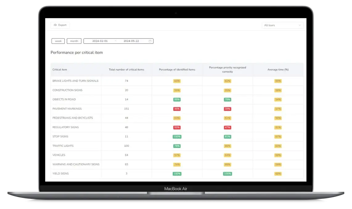
Task: Click red 46% badge for Pavement Markings
Action: tap(177, 109)
